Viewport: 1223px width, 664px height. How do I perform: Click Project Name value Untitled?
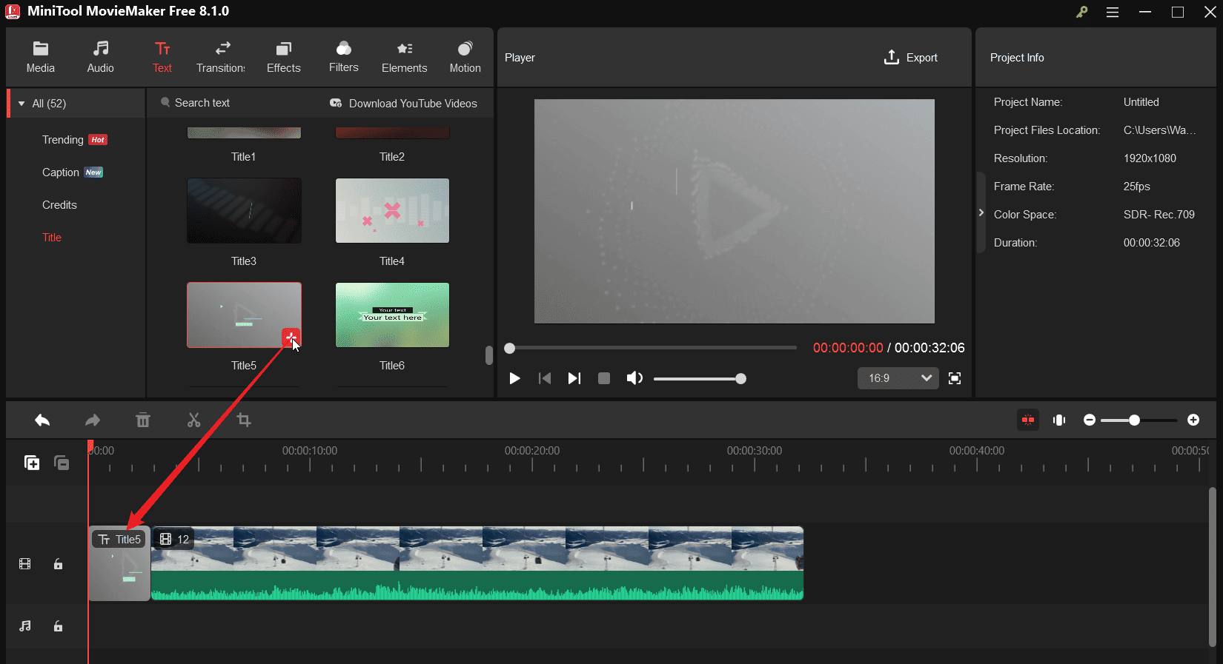1141,102
